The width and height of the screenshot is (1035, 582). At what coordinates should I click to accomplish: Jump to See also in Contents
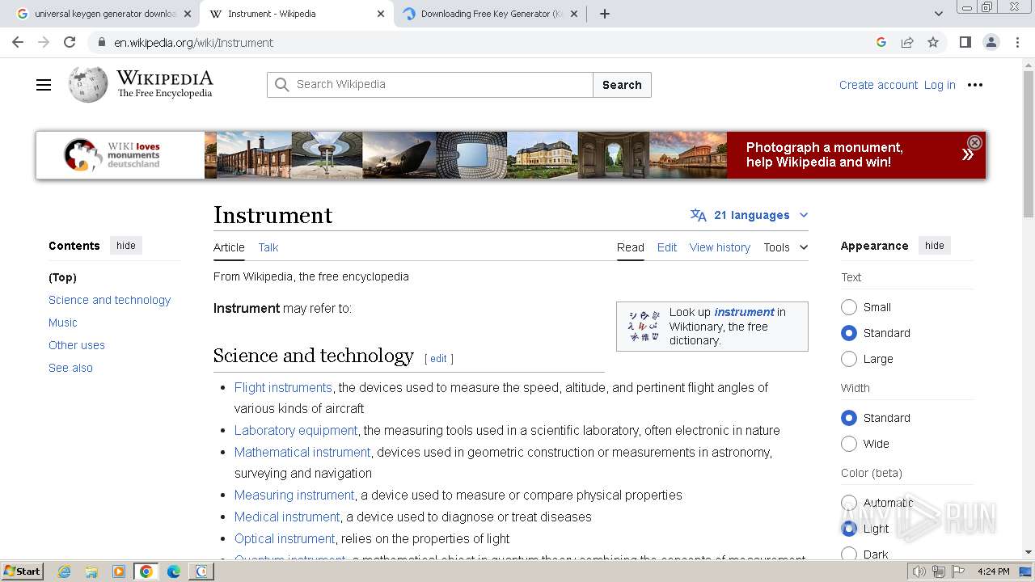pyautogui.click(x=70, y=368)
